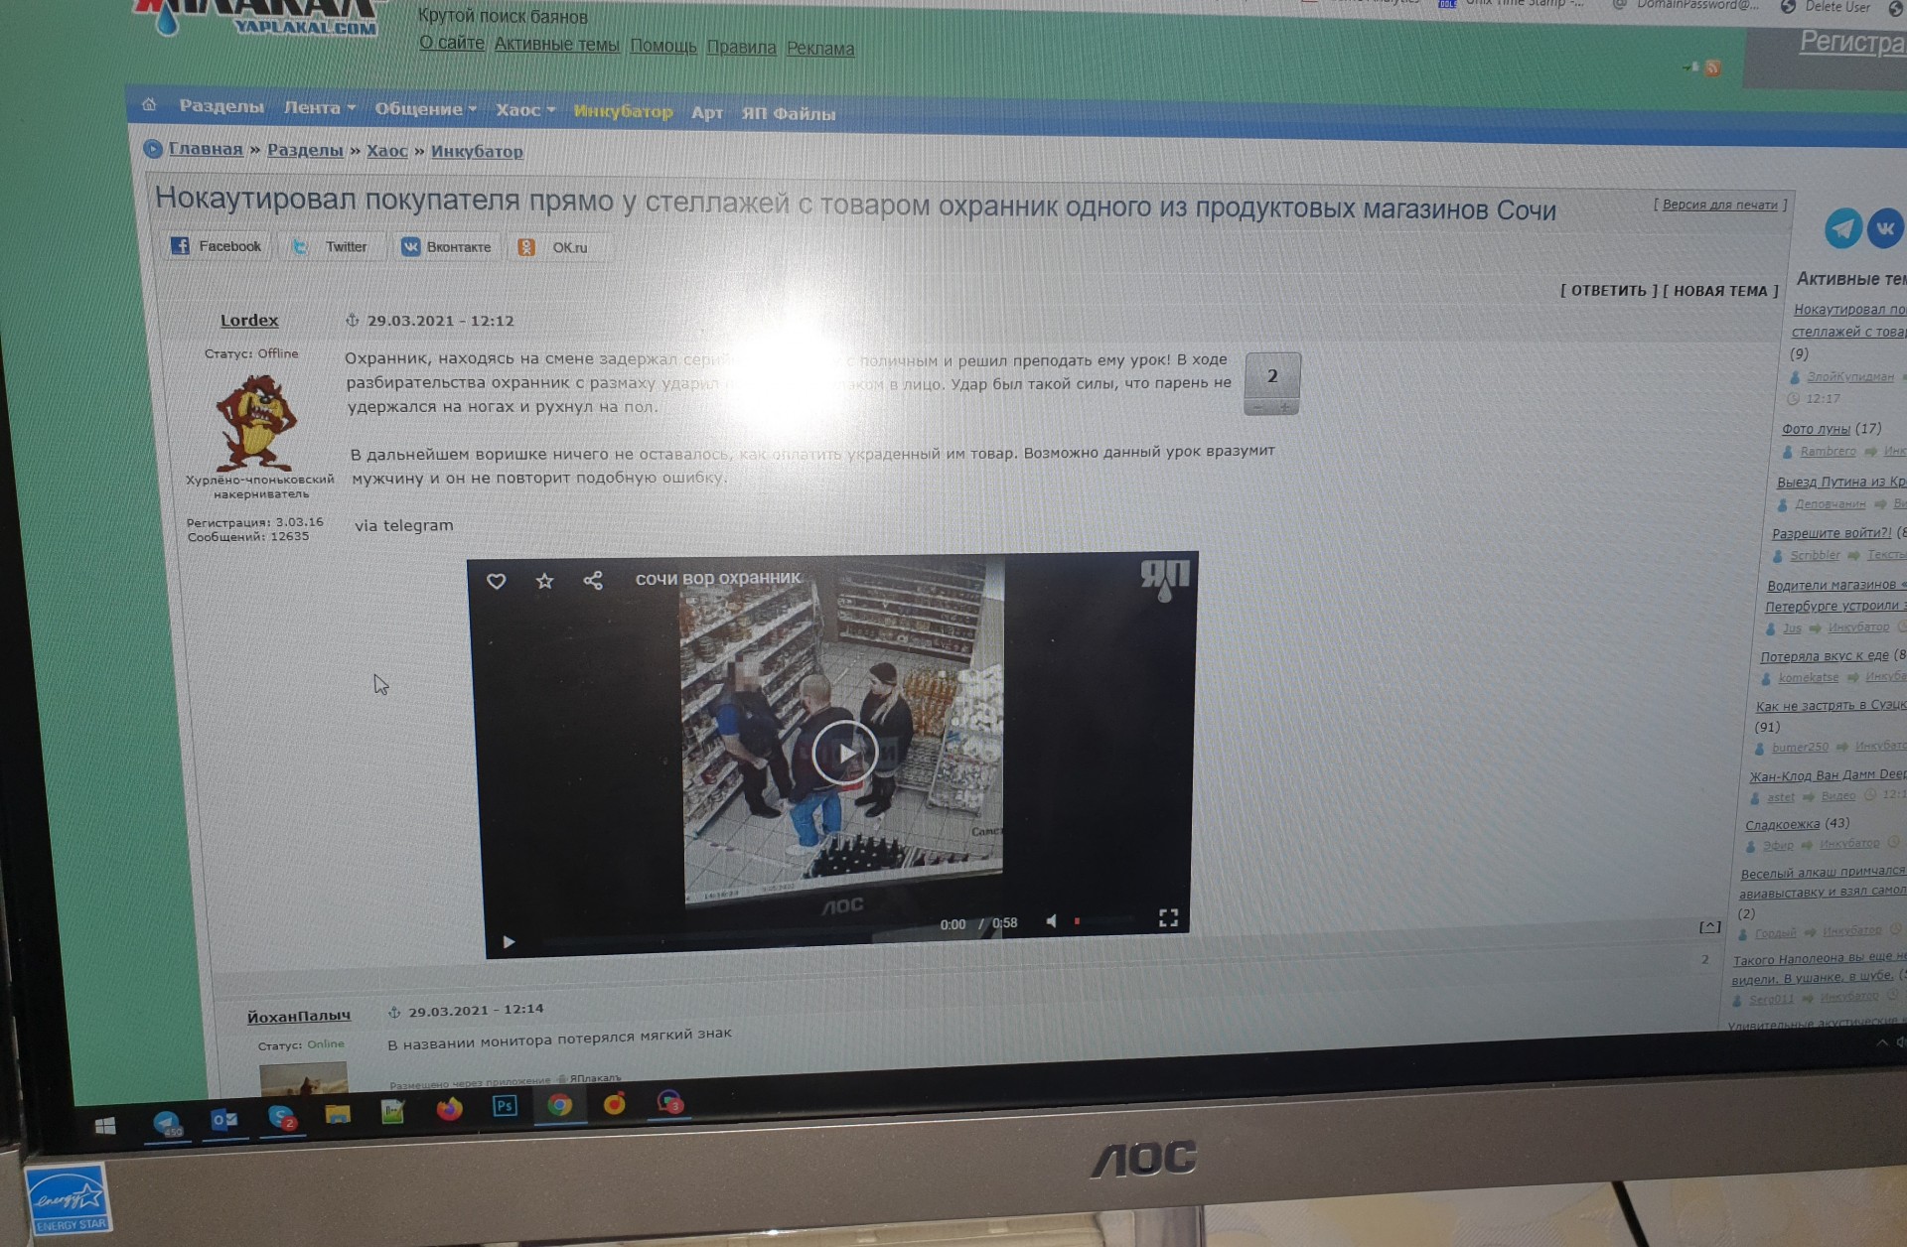Viewport: 1907px width, 1247px height.
Task: Click the small play button below the video
Action: coord(509,941)
